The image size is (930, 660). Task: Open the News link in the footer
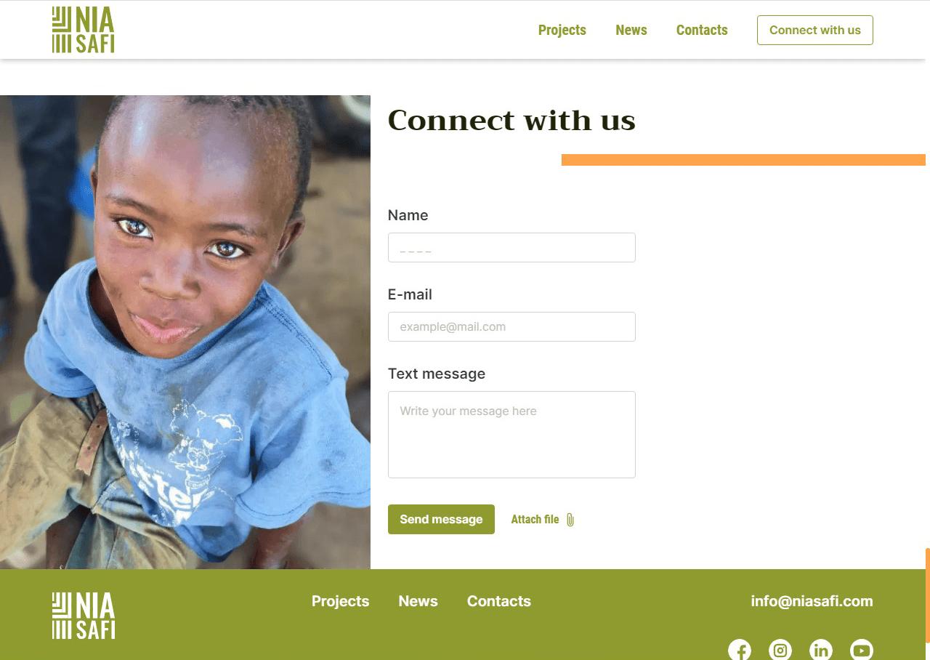(418, 601)
